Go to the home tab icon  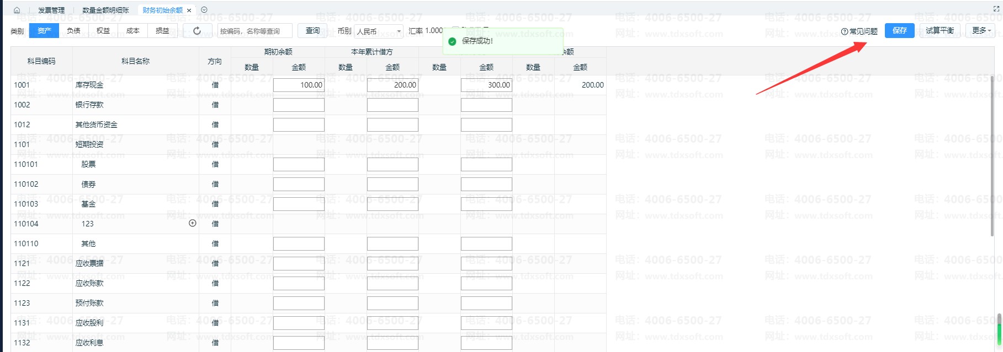[x=17, y=10]
